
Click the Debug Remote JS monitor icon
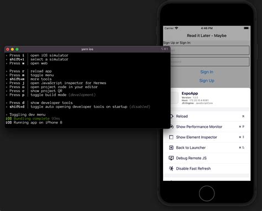coord(171,158)
